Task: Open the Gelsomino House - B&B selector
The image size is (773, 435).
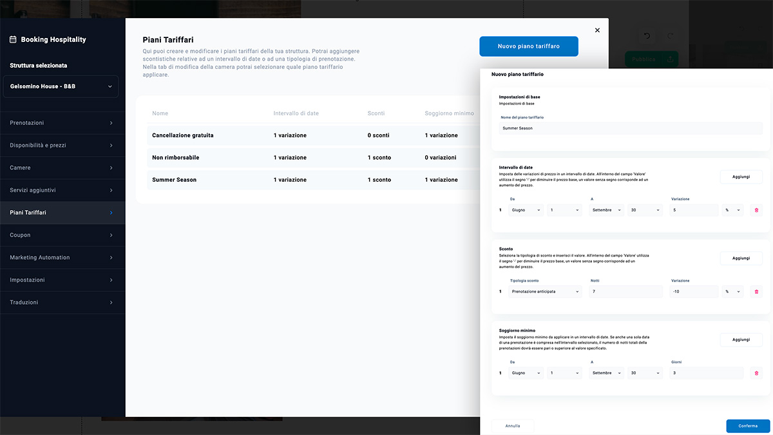Action: coord(61,86)
